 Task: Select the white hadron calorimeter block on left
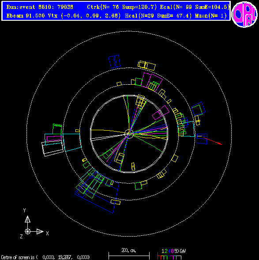pos(53,149)
